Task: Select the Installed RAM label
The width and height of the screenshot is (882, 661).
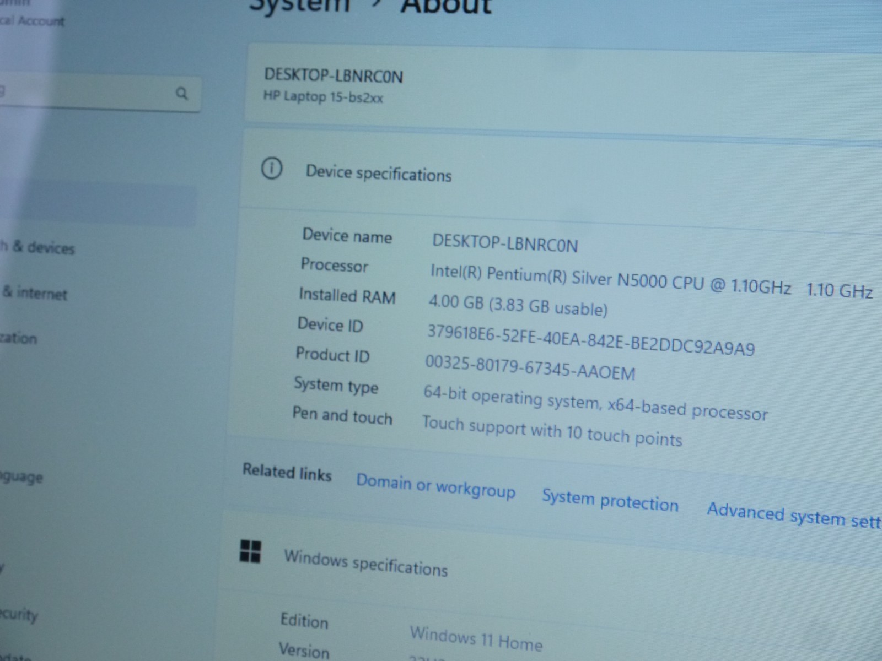Action: pyautogui.click(x=347, y=295)
